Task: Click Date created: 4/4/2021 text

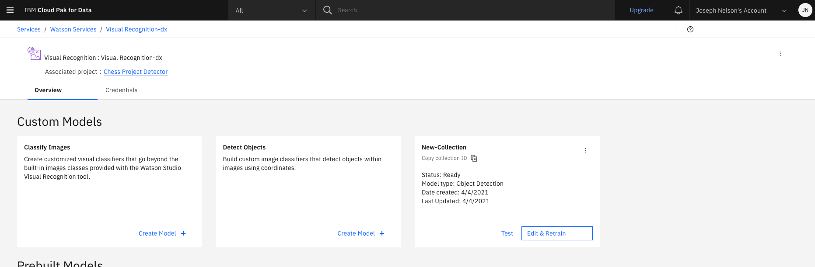Action: [455, 192]
